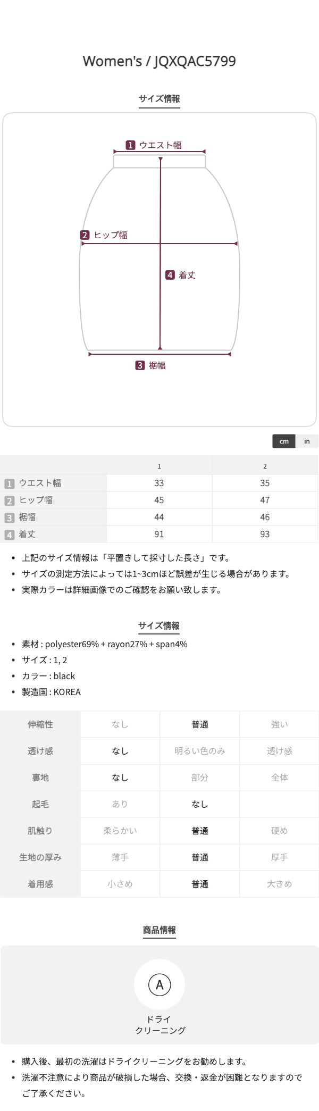Select 全体 in the 裏地 row
Screen dimensions: 319x1111
pos(280,778)
